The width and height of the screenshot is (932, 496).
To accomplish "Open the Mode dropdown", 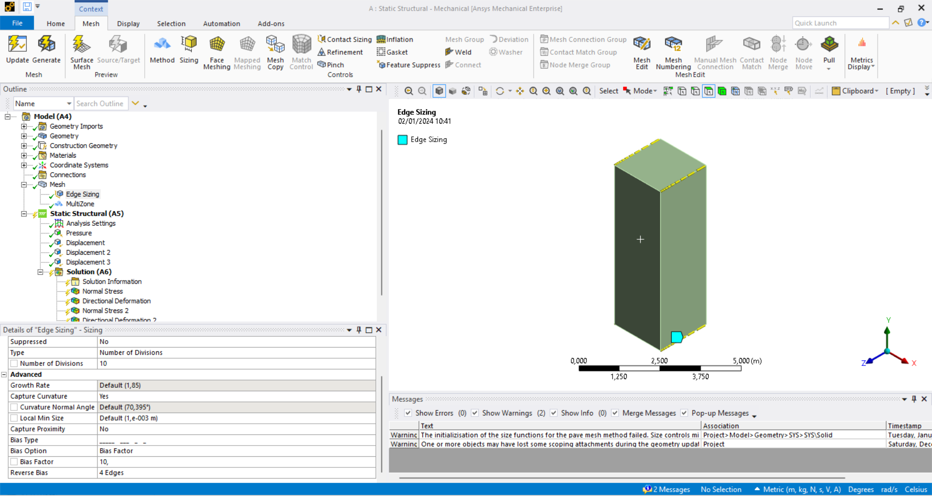I will 645,91.
